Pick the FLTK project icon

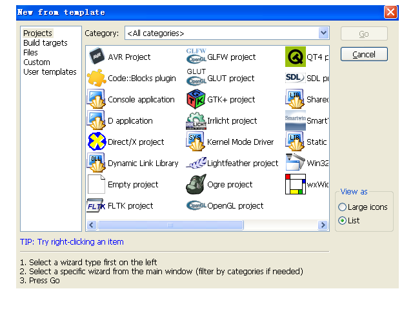point(96,205)
